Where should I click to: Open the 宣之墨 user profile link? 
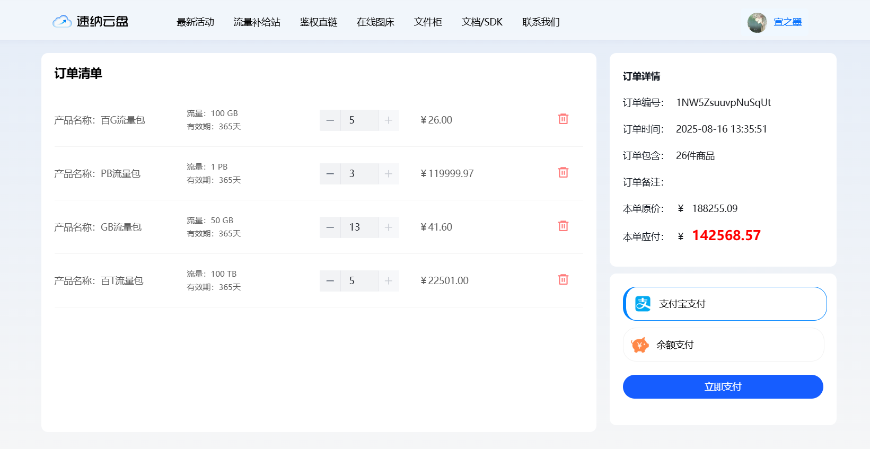pyautogui.click(x=787, y=22)
